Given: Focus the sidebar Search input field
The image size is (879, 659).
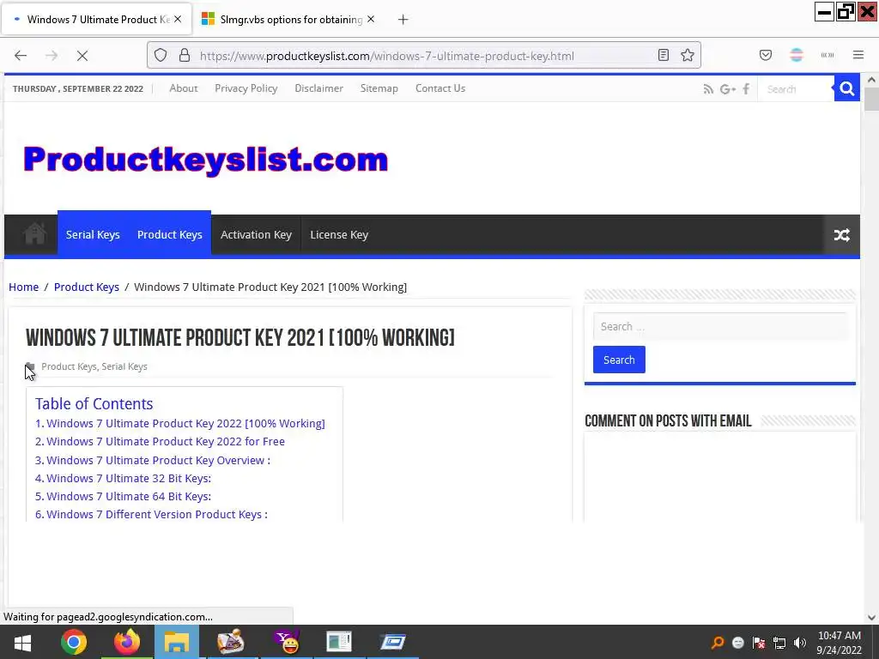Looking at the screenshot, I should pos(720,327).
